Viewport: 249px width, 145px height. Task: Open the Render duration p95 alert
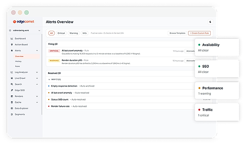72,60
